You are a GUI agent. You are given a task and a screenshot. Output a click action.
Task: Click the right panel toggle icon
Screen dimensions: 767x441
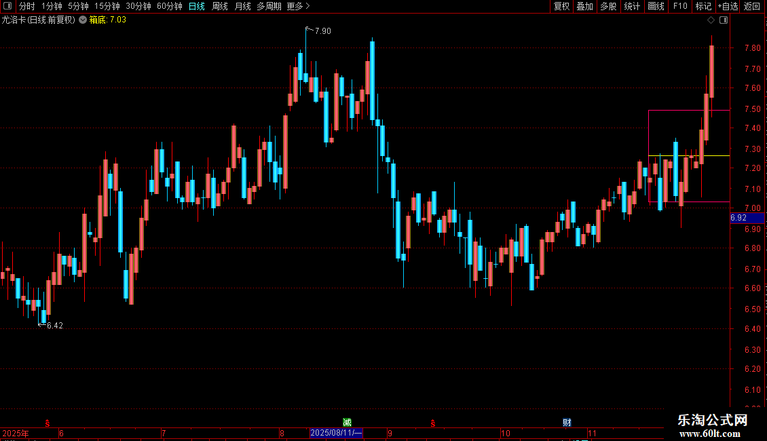coord(724,20)
